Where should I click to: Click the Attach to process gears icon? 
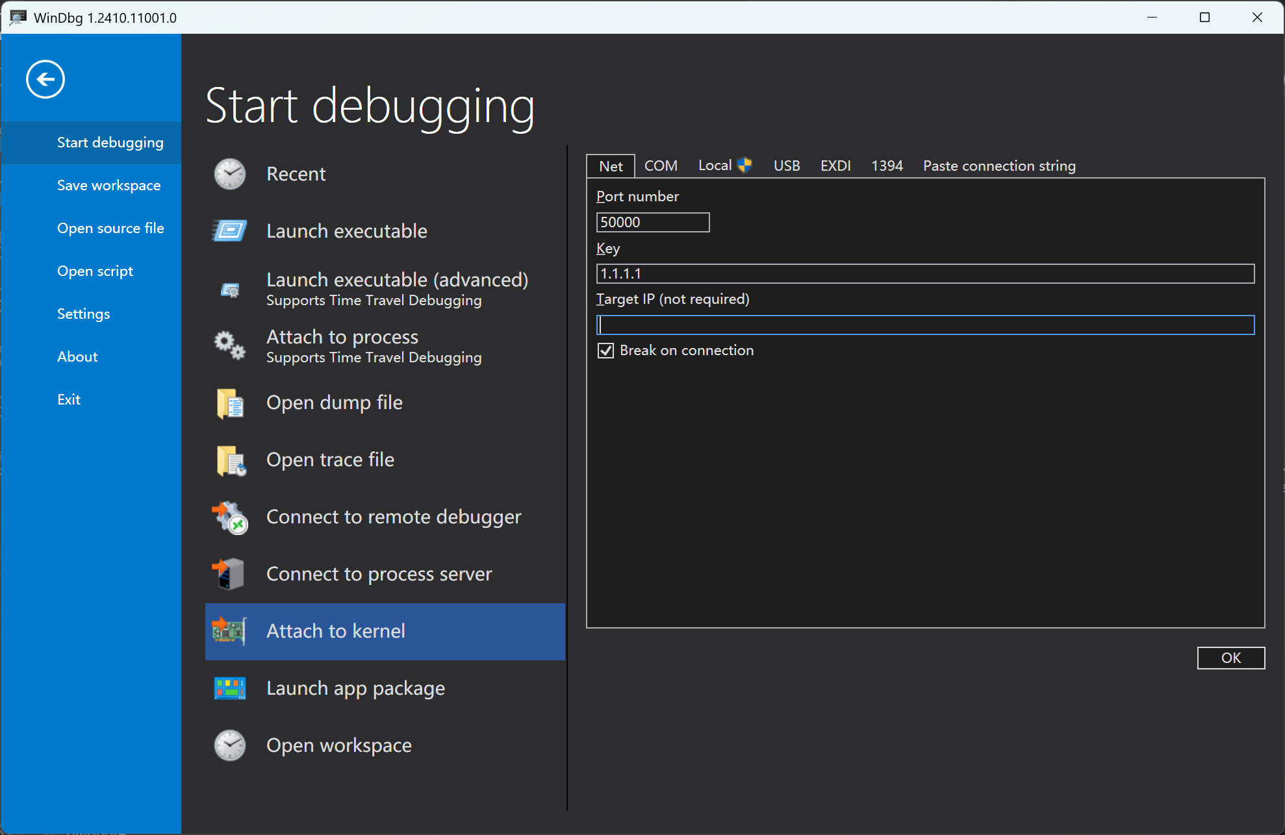230,345
